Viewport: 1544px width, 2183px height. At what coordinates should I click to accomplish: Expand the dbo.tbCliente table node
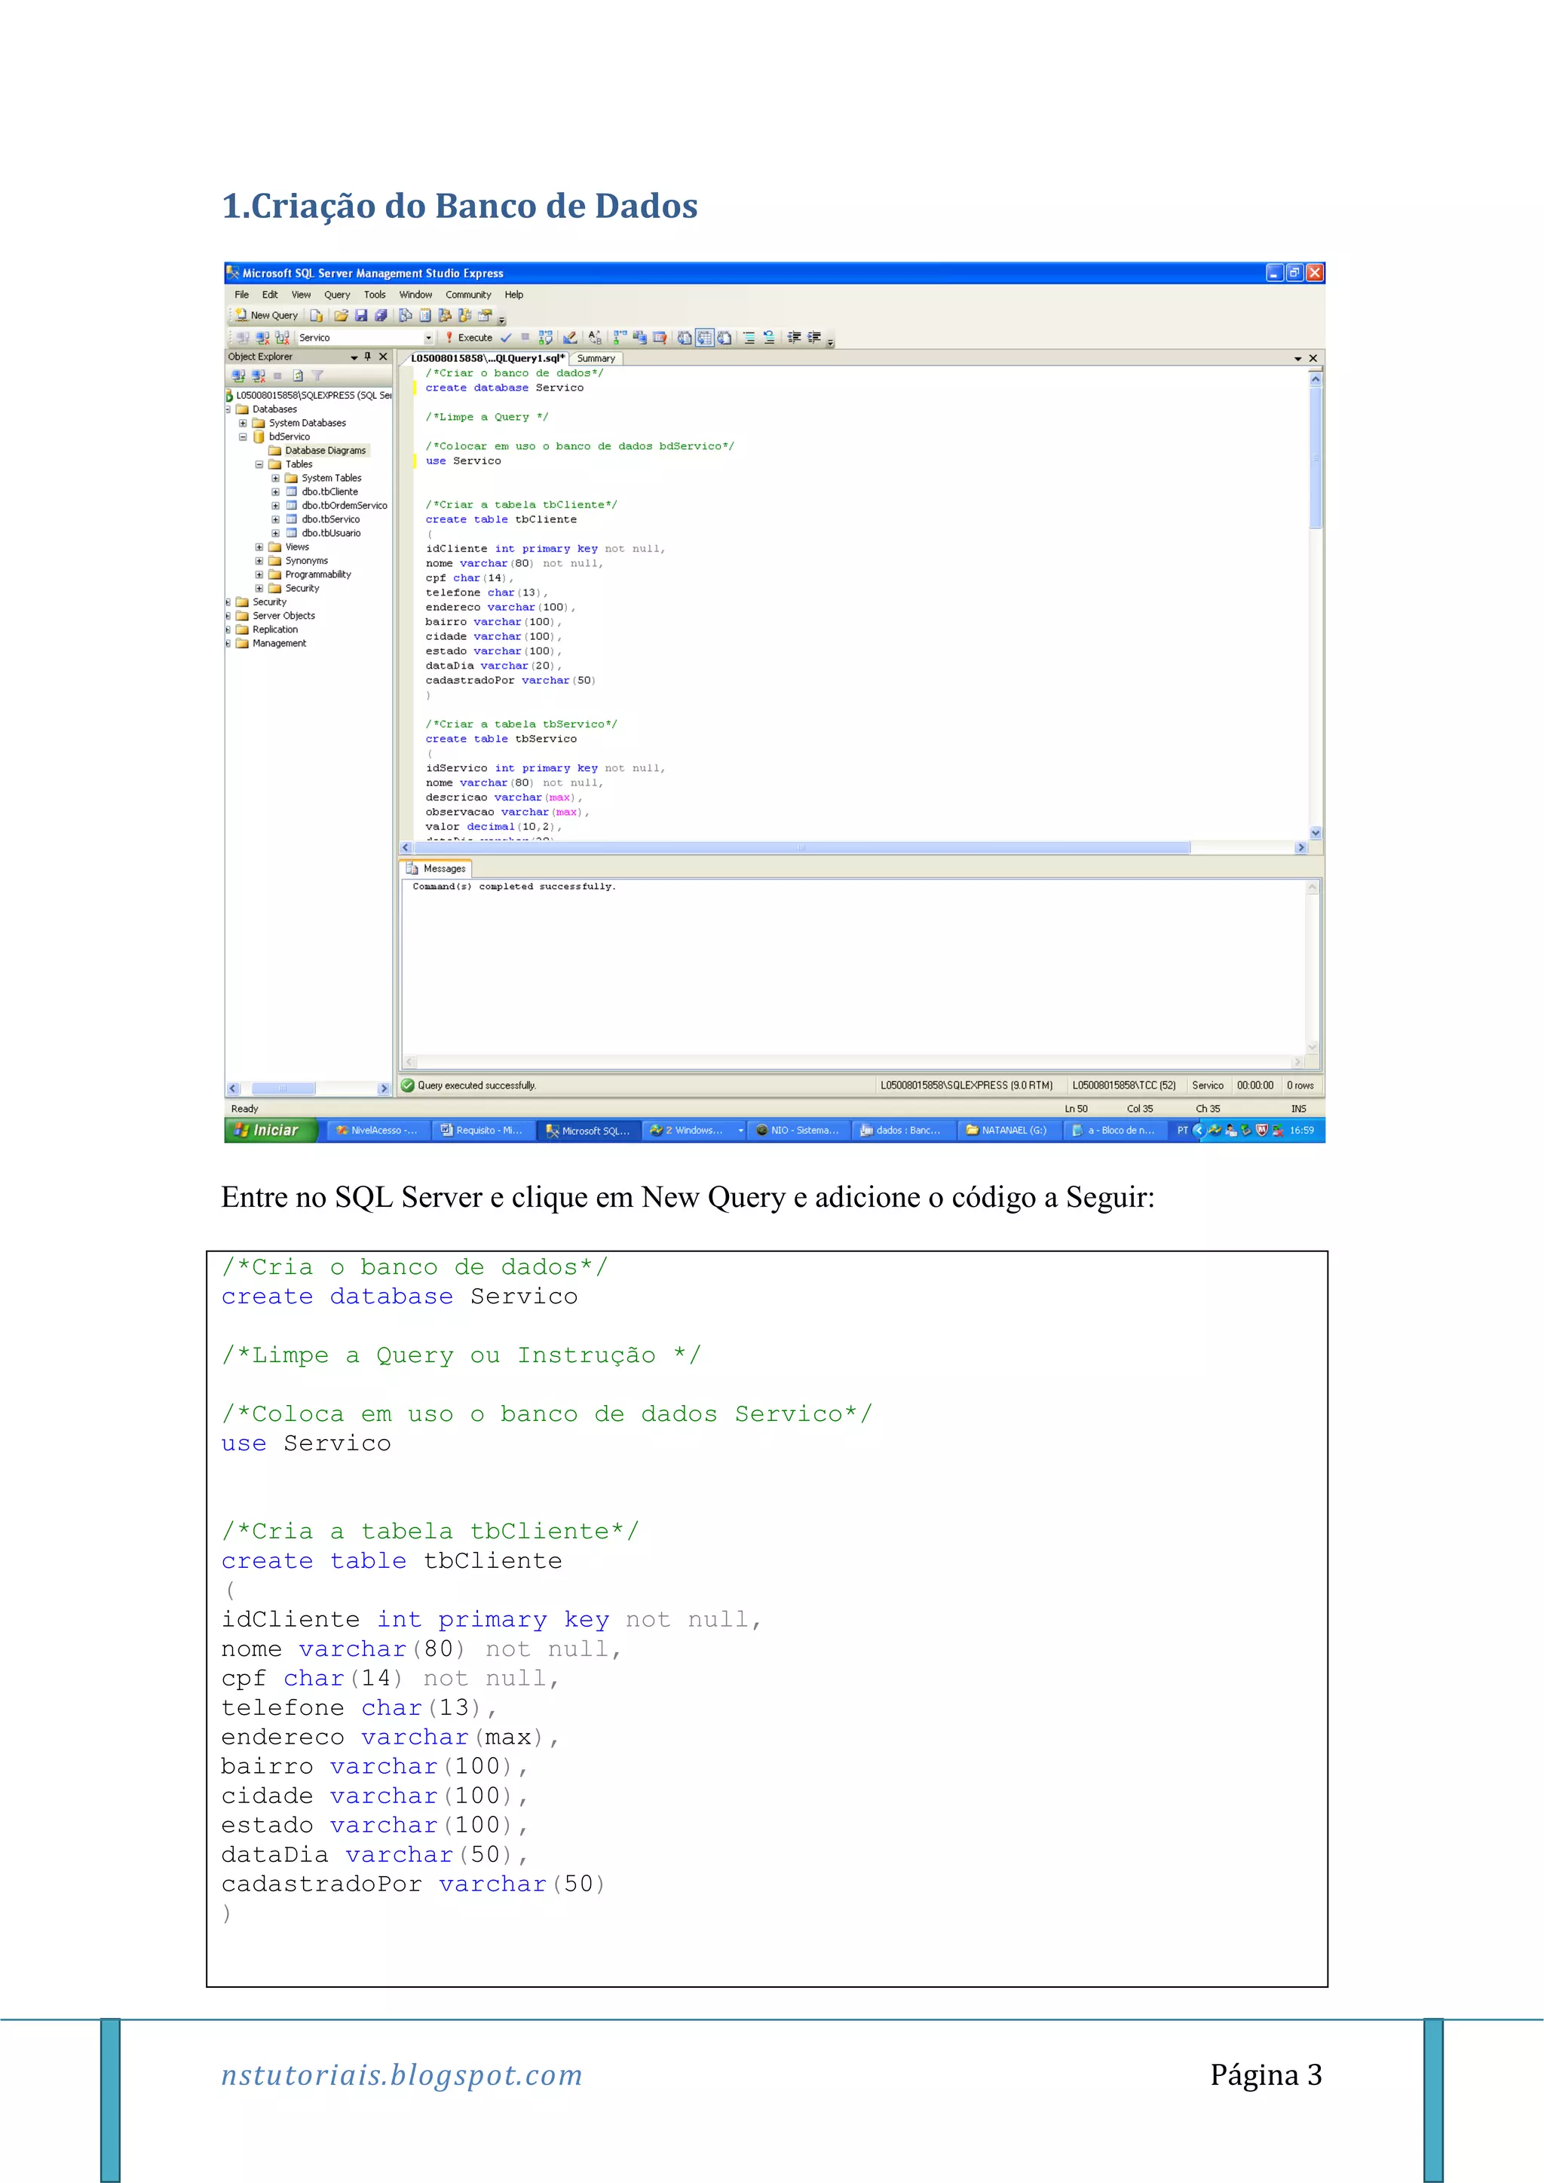[x=276, y=492]
